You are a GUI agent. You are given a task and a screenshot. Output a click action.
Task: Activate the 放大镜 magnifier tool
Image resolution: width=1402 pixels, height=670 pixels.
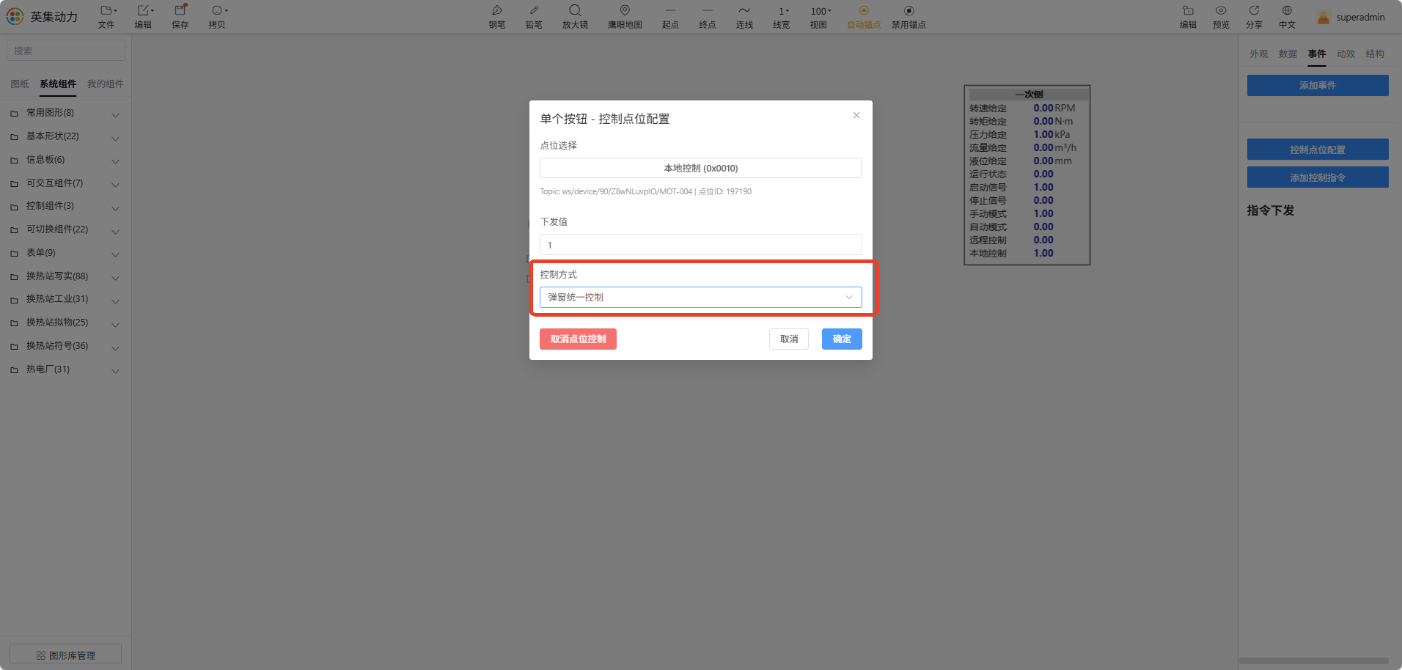575,16
